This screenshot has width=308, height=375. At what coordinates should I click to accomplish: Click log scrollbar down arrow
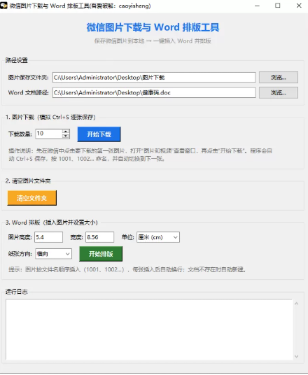click(x=296, y=356)
